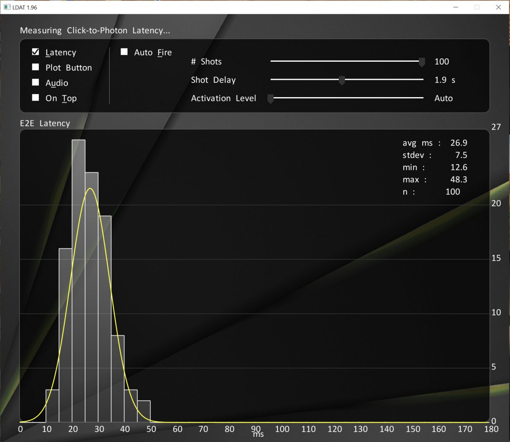Uncheck the Latency checkbox
510x442 pixels.
[35, 52]
